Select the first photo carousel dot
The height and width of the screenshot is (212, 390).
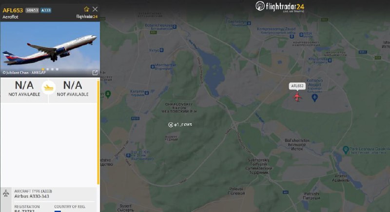[x=43, y=69]
